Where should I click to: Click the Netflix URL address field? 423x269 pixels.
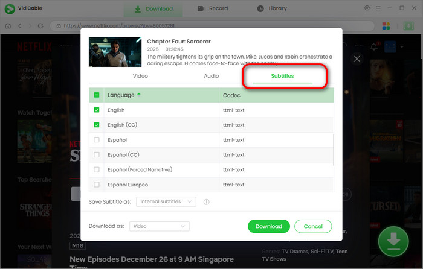pyautogui.click(x=212, y=26)
